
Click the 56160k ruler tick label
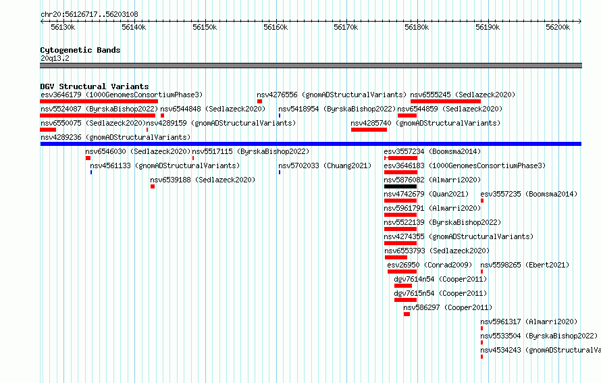[276, 27]
